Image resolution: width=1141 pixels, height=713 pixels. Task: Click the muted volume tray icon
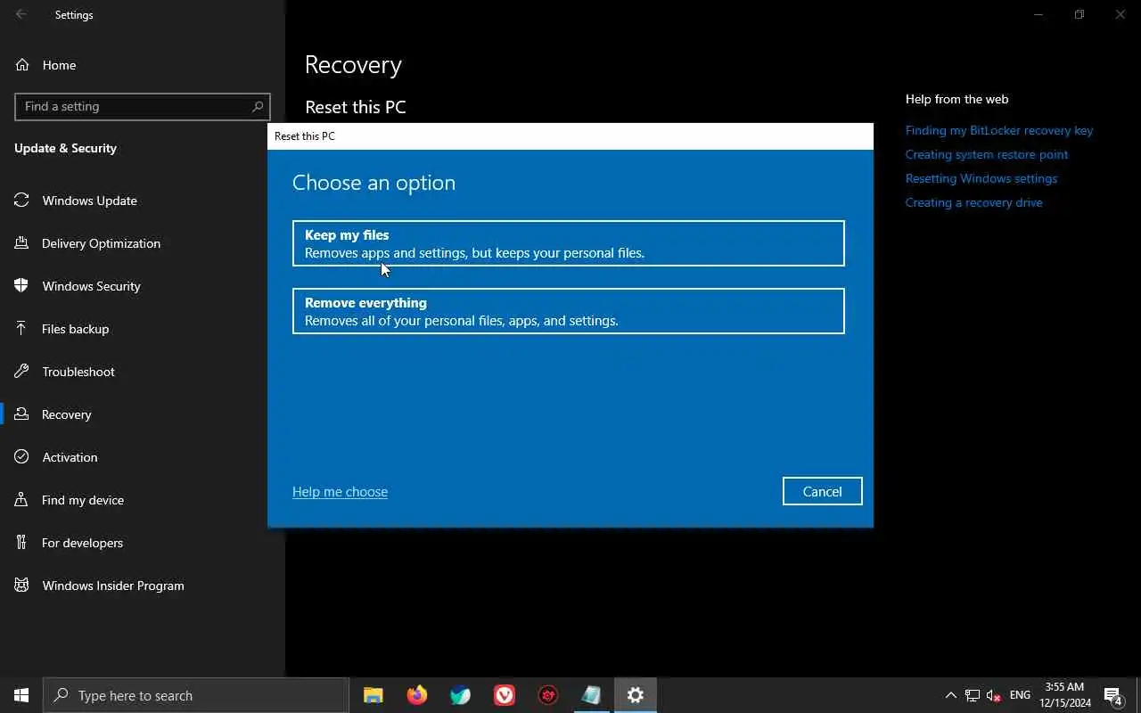click(994, 695)
